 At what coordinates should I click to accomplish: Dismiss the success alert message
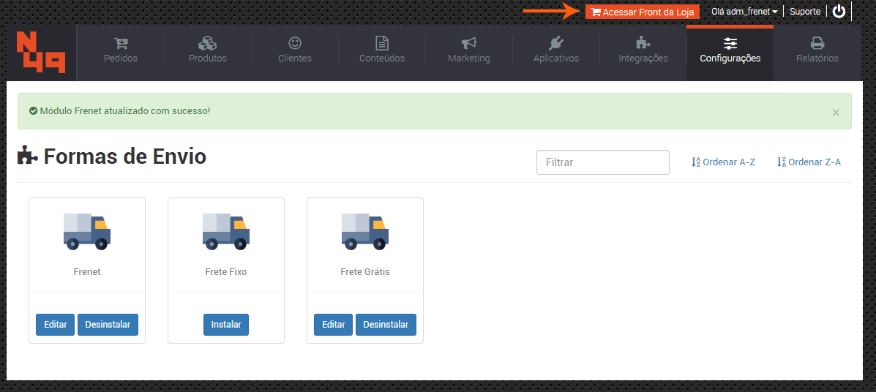(x=836, y=113)
